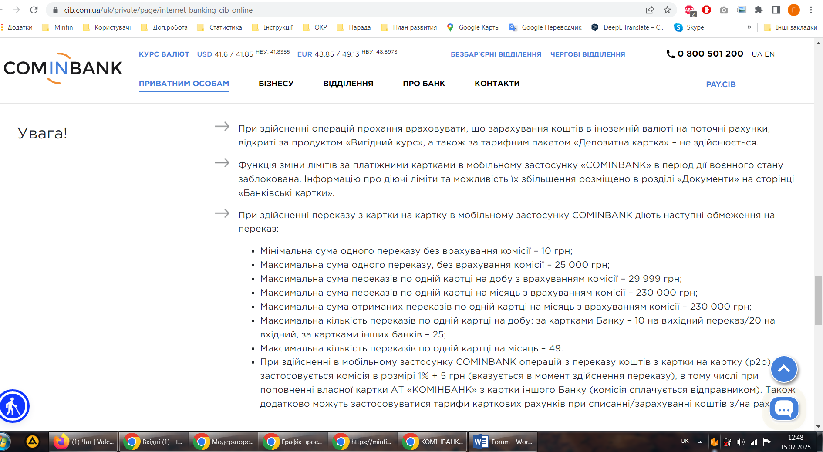Open ЧЕРГОВІ ВІДДІЛЕННЯ link
Screen dimensions: 823x452
pos(588,54)
